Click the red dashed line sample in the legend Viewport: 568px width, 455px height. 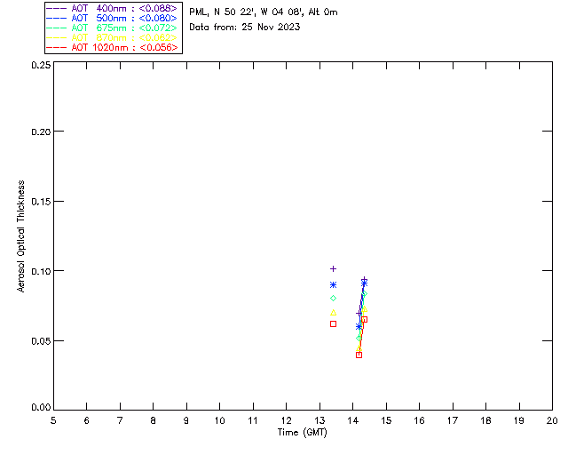pos(57,47)
